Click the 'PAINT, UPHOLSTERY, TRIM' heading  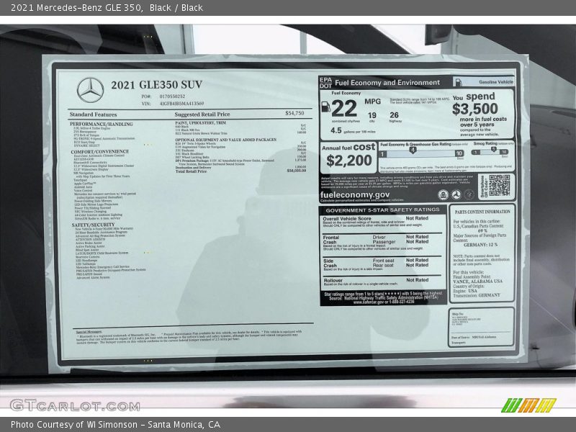(x=201, y=122)
